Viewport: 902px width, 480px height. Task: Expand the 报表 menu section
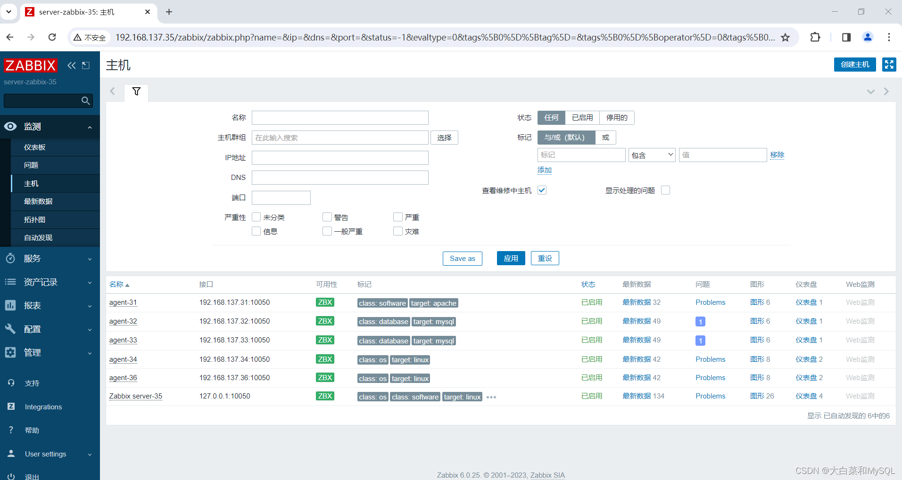coord(90,306)
